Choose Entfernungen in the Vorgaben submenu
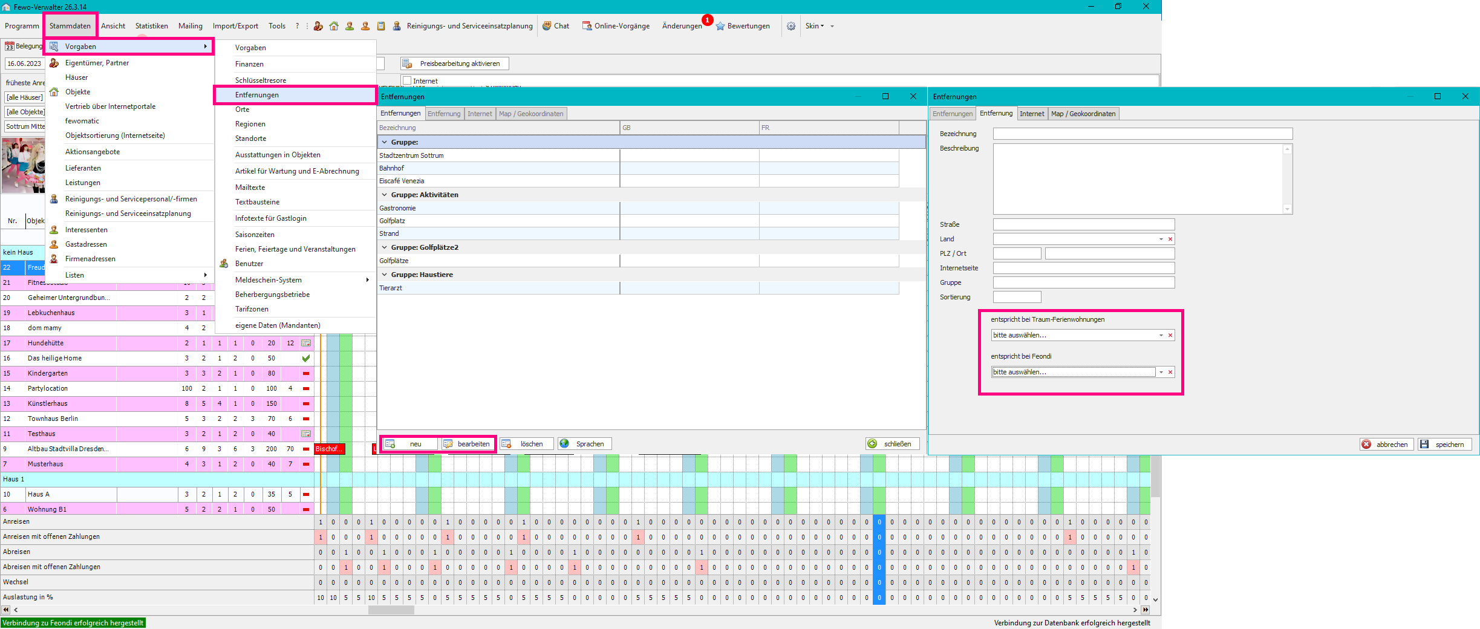This screenshot has width=1480, height=629. click(x=296, y=95)
